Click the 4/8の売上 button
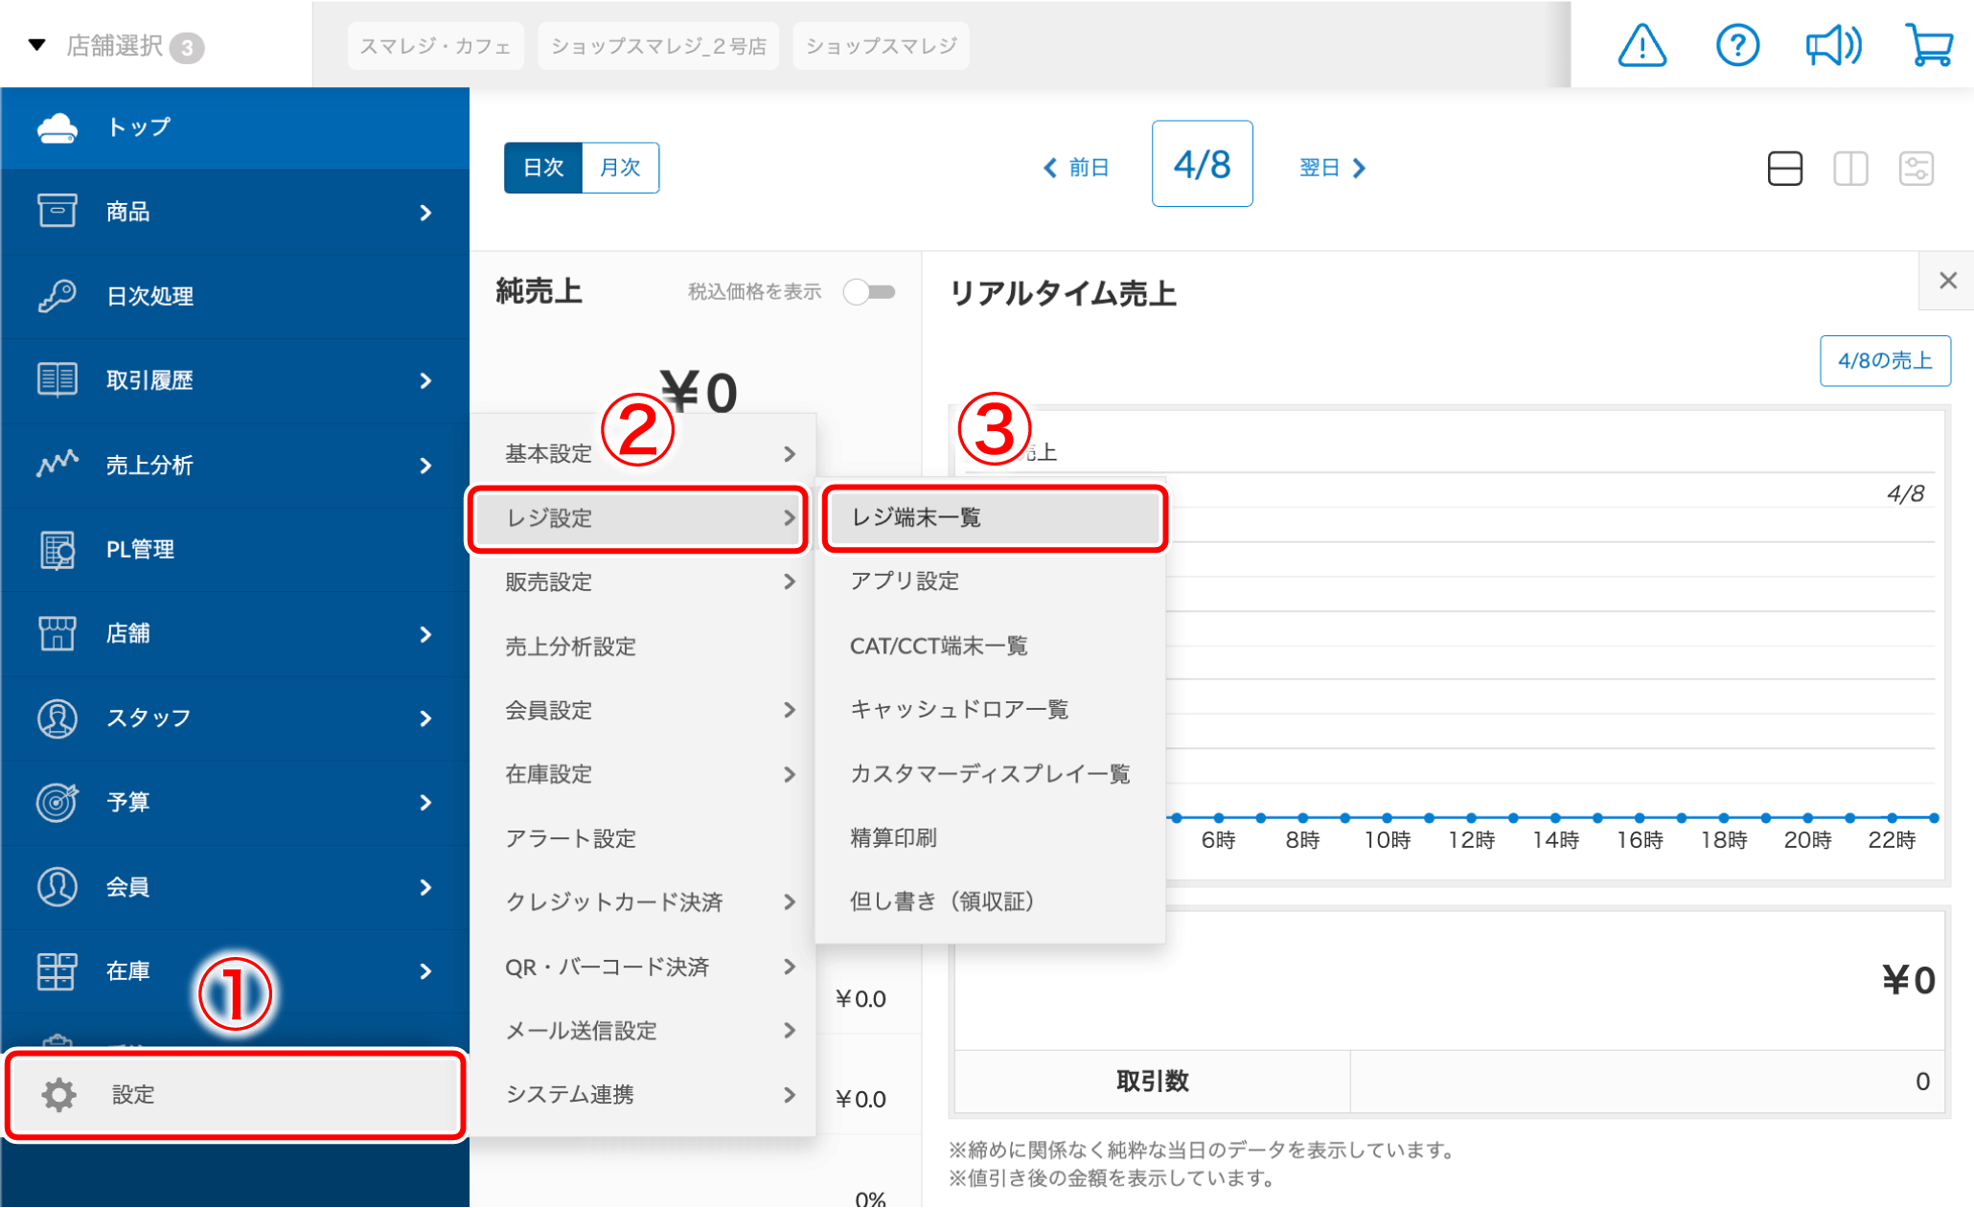 click(1885, 360)
